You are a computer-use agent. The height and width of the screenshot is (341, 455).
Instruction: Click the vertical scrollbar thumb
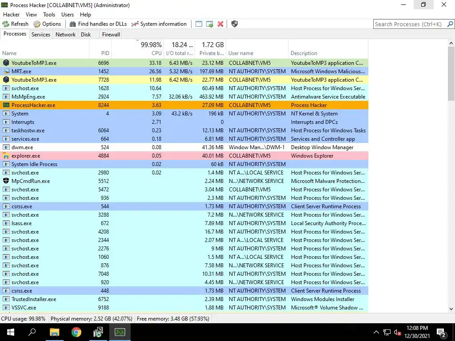[451, 74]
